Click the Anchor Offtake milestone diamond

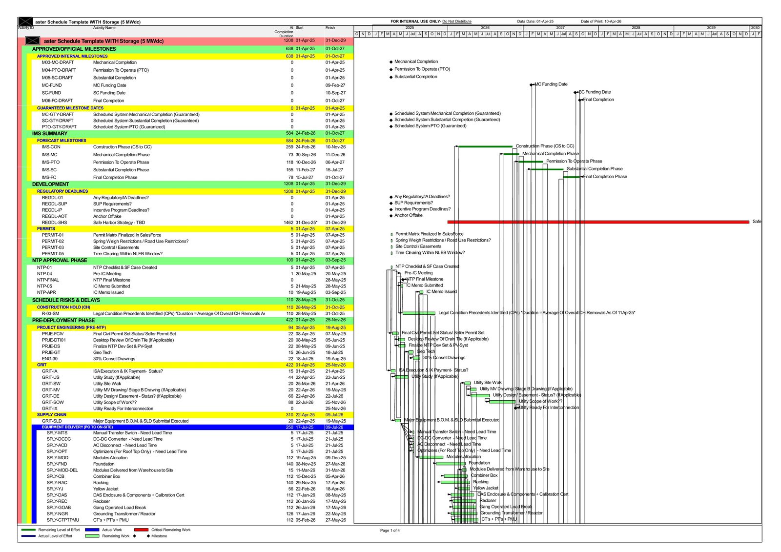pos(390,216)
